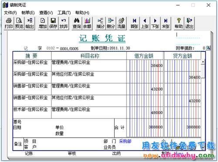
Task: Open 查询 search binoculars tool
Action: [x=77, y=23]
